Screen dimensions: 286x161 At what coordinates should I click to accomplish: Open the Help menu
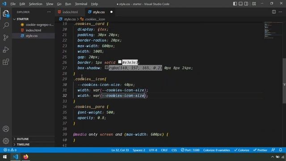[94, 4]
